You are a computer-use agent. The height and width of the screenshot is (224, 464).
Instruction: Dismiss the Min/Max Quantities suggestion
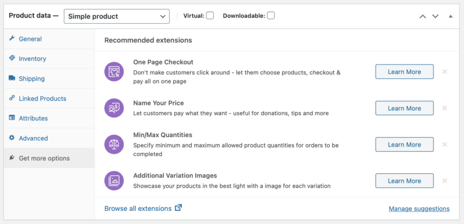(x=445, y=144)
